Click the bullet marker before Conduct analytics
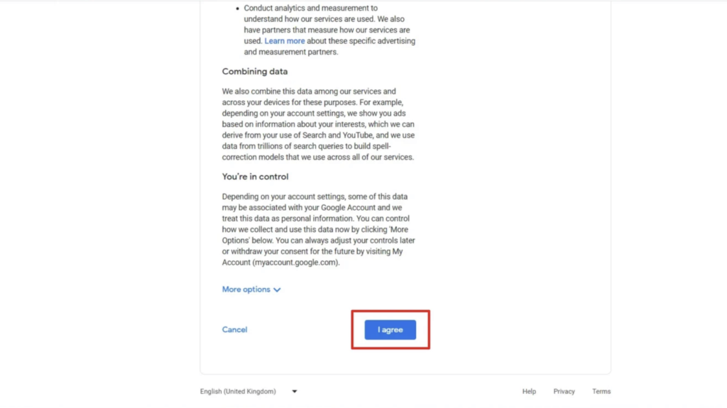This screenshot has height=408, width=727. [x=237, y=9]
